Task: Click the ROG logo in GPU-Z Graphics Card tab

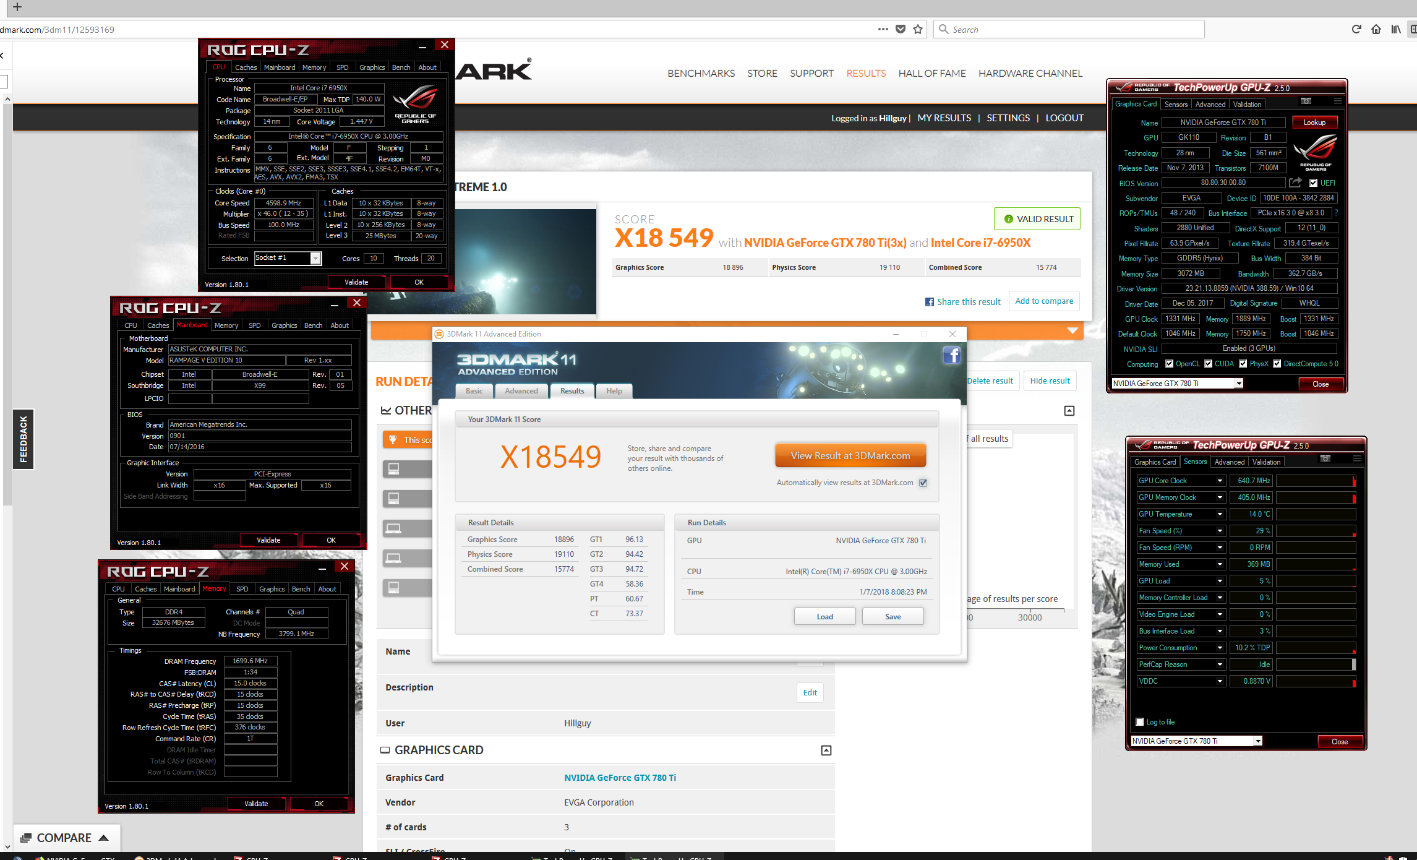Action: coord(1316,152)
